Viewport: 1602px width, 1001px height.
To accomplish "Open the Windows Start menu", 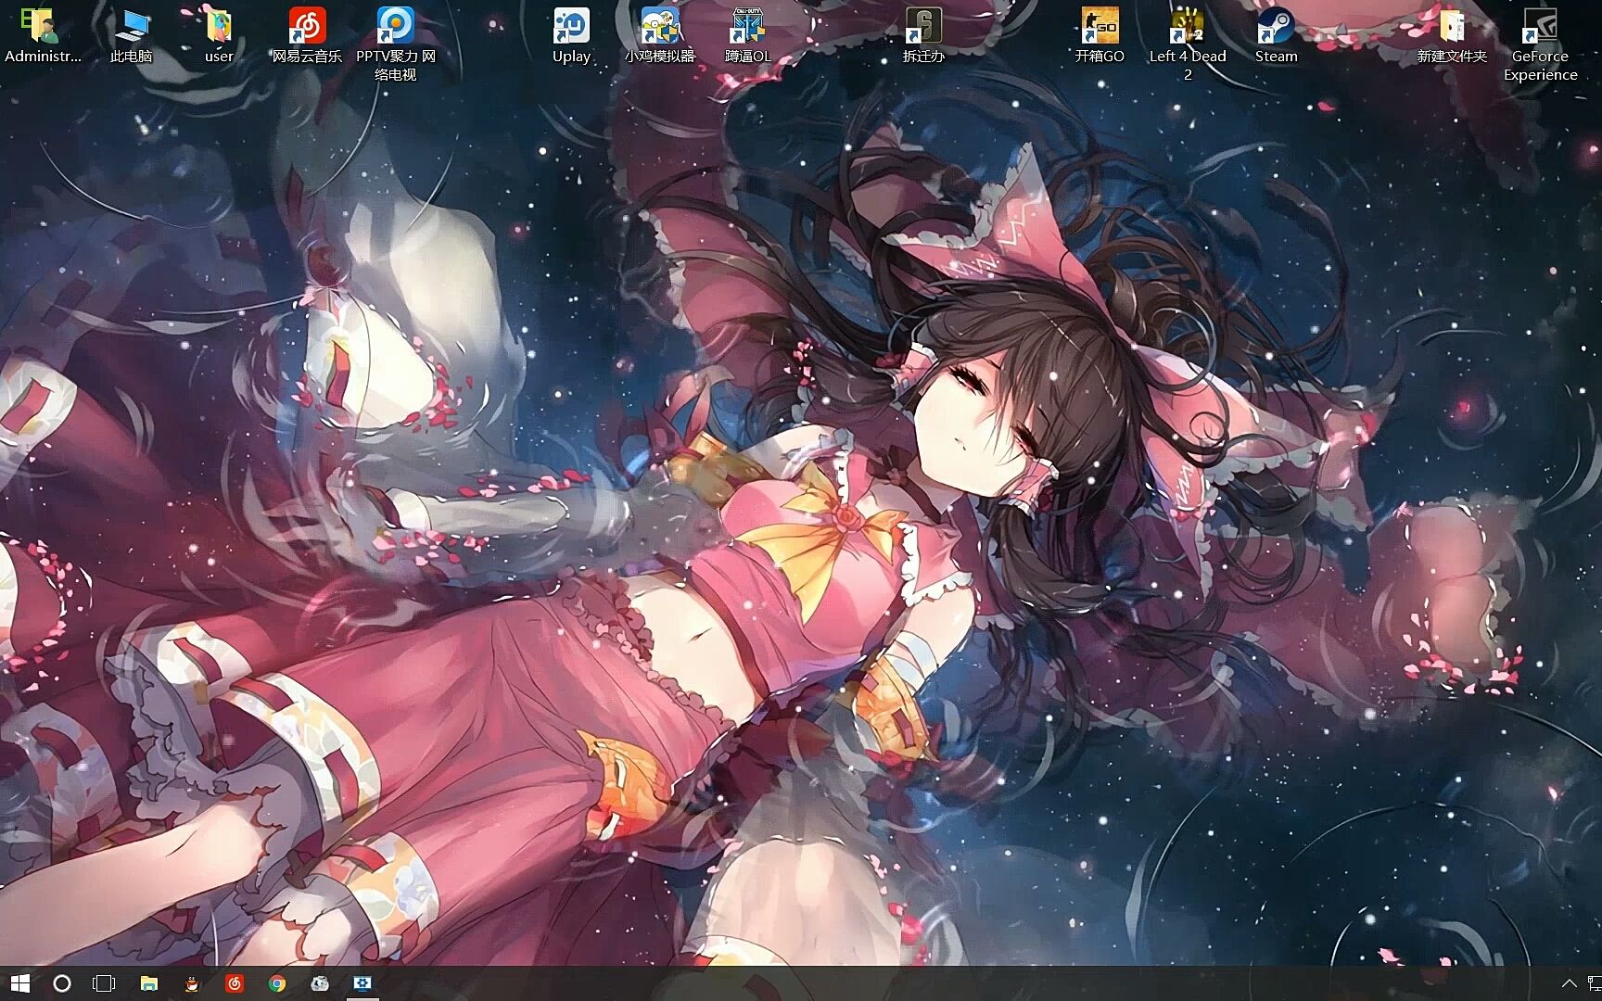I will tap(20, 983).
